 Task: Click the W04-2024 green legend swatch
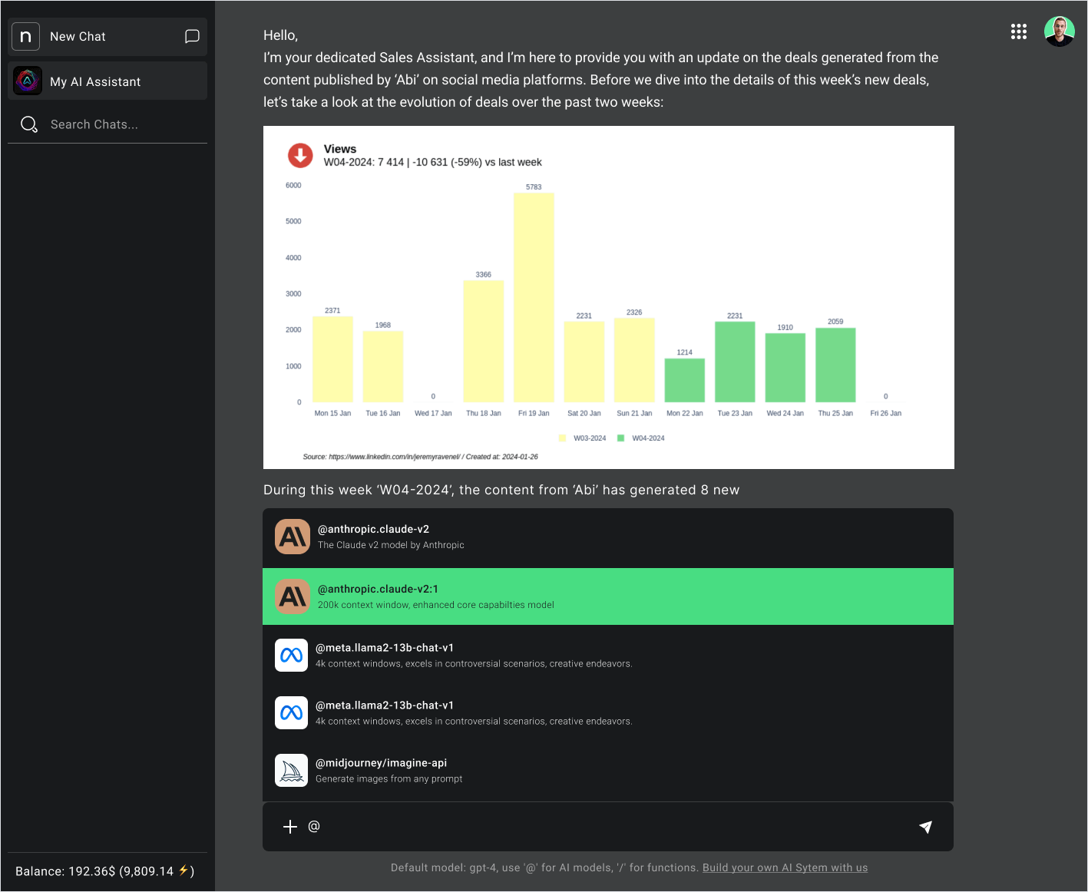(620, 438)
